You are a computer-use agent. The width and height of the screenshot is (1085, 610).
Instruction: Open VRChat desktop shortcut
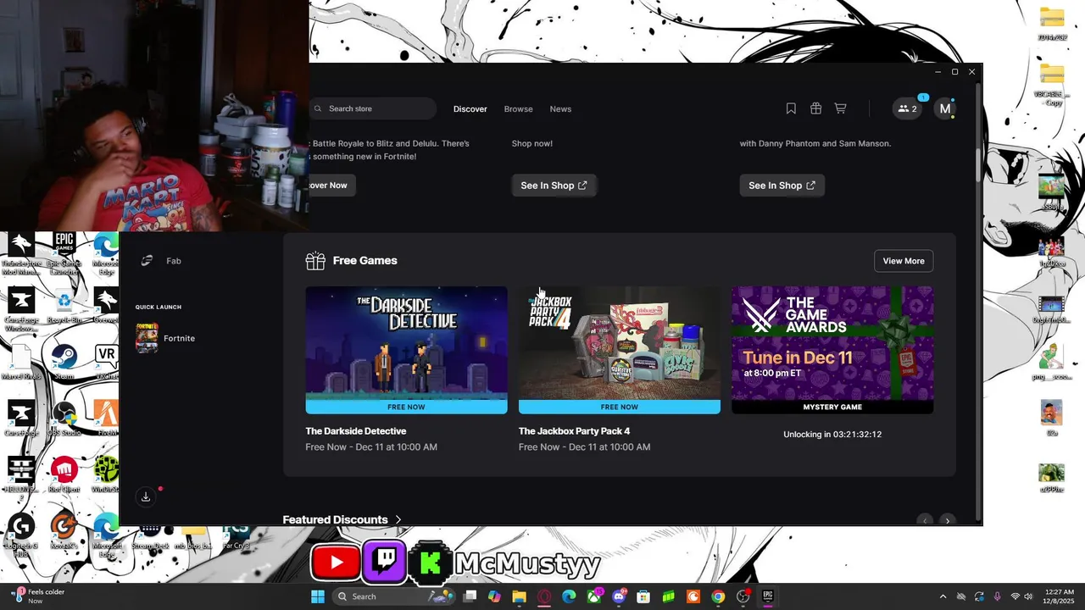[x=106, y=362]
